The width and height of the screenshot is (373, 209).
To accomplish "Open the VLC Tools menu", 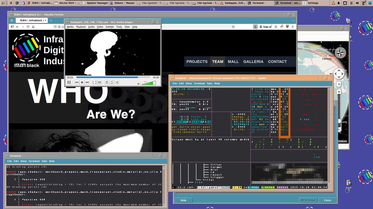I will pos(119,27).
